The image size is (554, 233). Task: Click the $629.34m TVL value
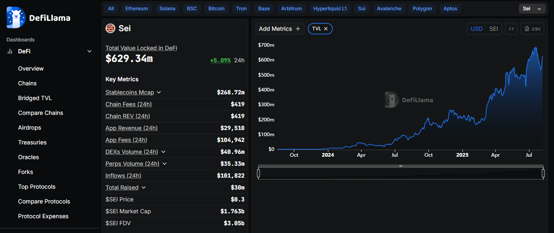click(x=129, y=59)
